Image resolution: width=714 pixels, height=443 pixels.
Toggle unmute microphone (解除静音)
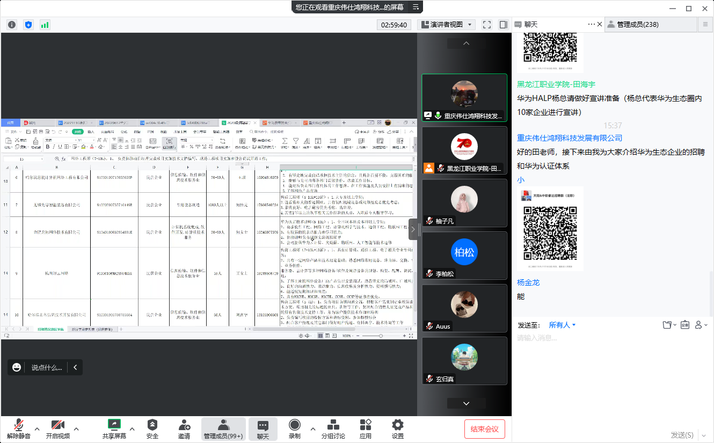click(19, 429)
